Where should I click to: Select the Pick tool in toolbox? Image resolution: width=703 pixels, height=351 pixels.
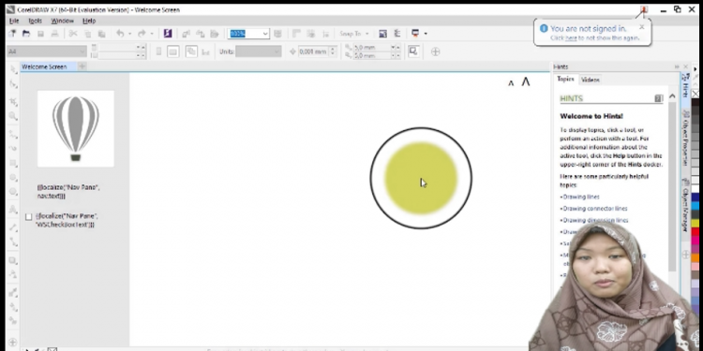click(13, 69)
